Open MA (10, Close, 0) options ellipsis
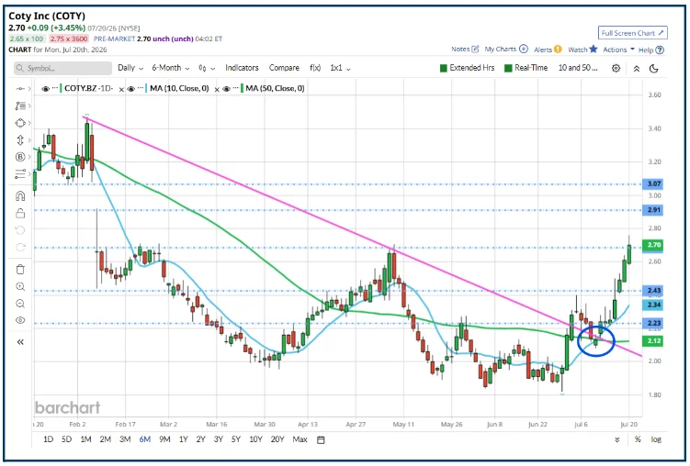Viewport: 690px width, 466px height. [x=141, y=89]
